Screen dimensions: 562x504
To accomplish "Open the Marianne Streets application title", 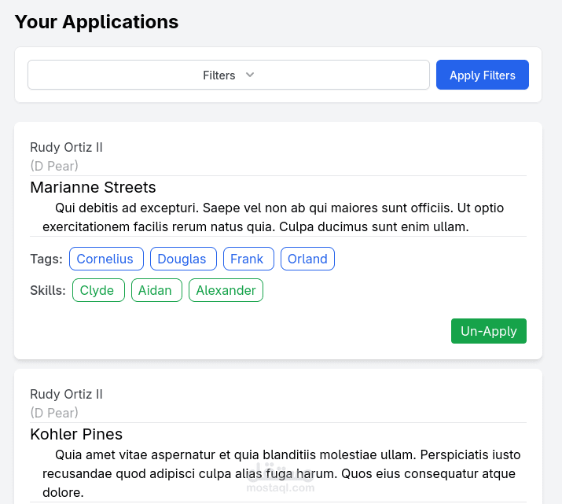I will tap(93, 187).
